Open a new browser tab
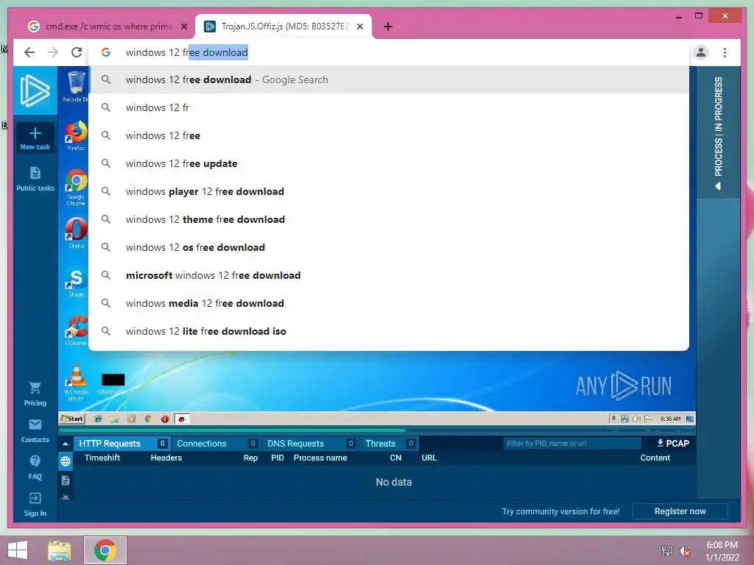The width and height of the screenshot is (754, 565). [388, 26]
